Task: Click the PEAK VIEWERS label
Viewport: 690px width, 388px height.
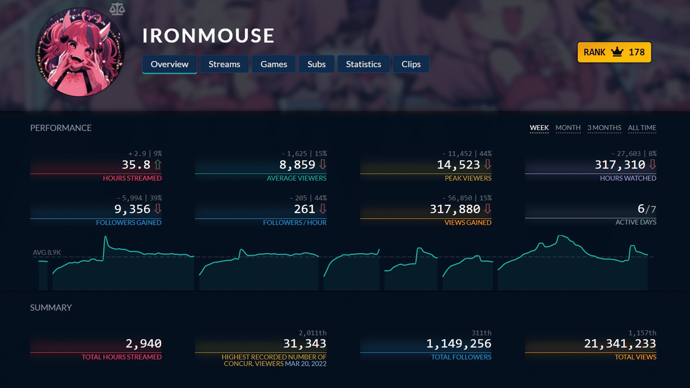Action: pos(468,178)
